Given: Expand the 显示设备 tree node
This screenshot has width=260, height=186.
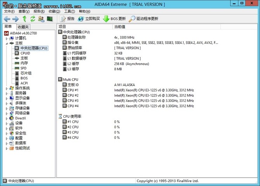Looking at the screenshot, I should 7,98.
